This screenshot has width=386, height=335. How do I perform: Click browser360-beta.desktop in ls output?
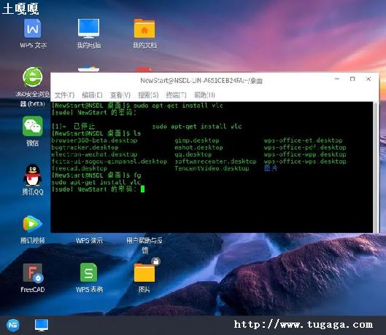(x=94, y=141)
